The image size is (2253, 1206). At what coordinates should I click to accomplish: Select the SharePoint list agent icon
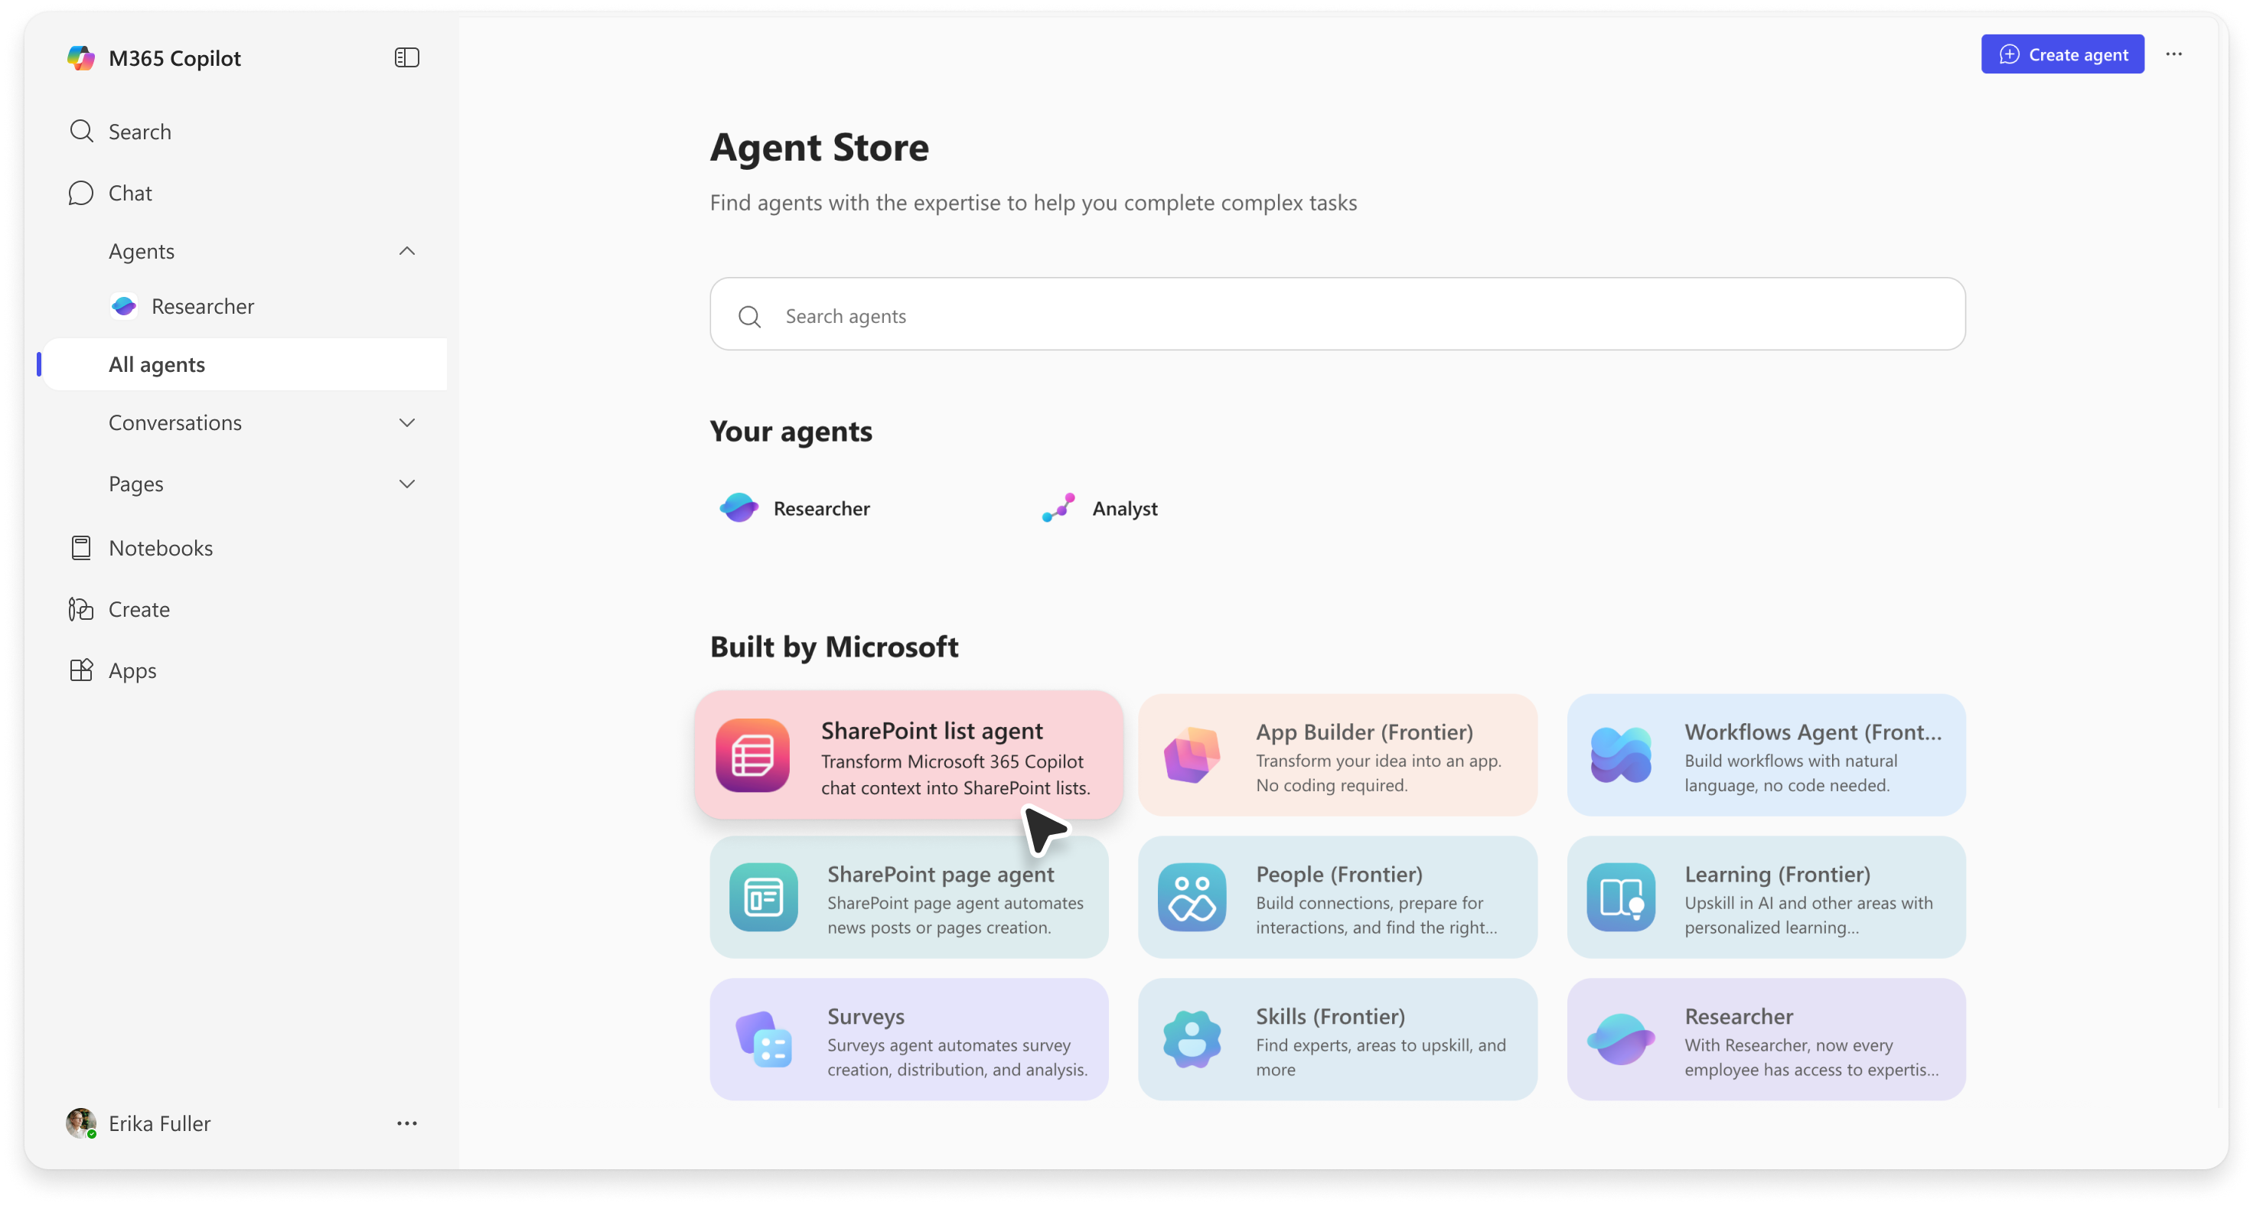point(752,755)
